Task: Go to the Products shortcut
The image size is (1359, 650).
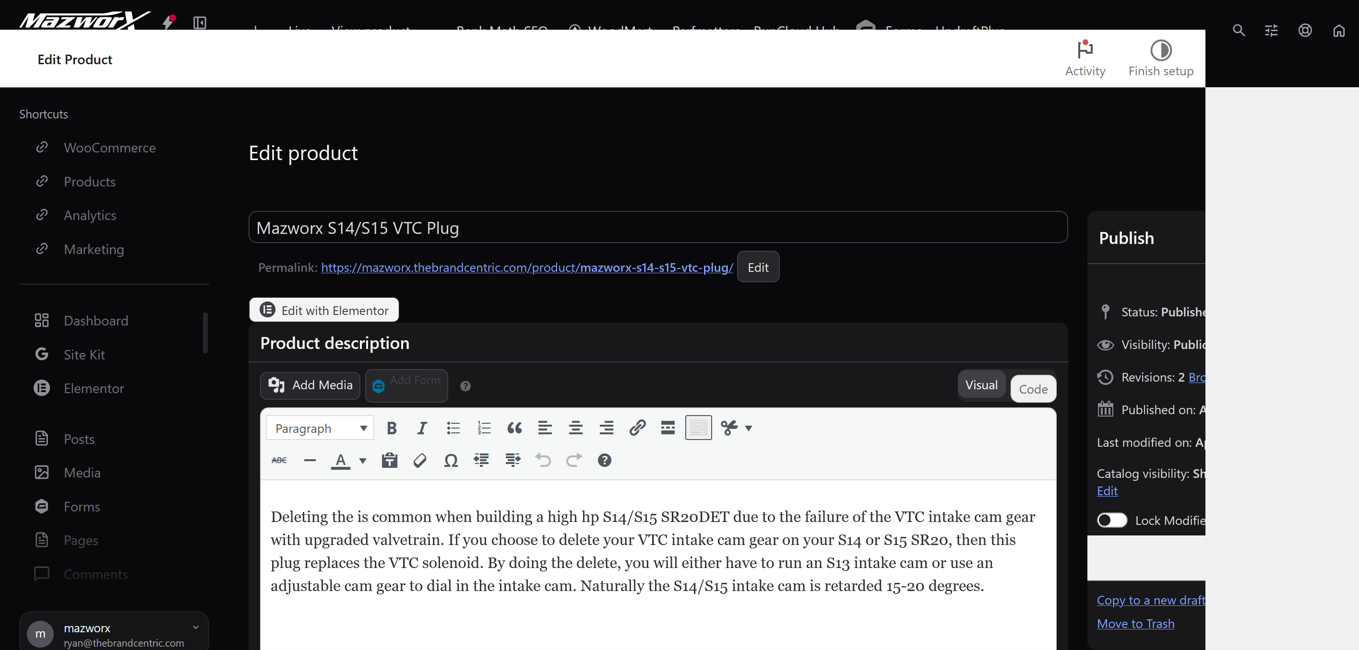Action: pos(90,181)
